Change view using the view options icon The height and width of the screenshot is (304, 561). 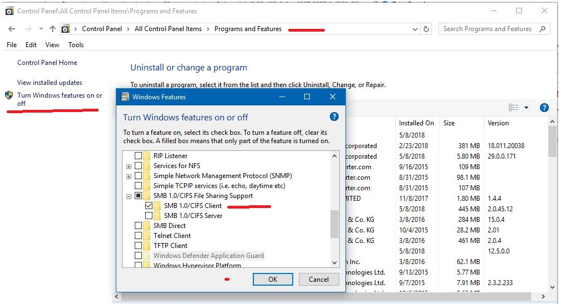513,108
